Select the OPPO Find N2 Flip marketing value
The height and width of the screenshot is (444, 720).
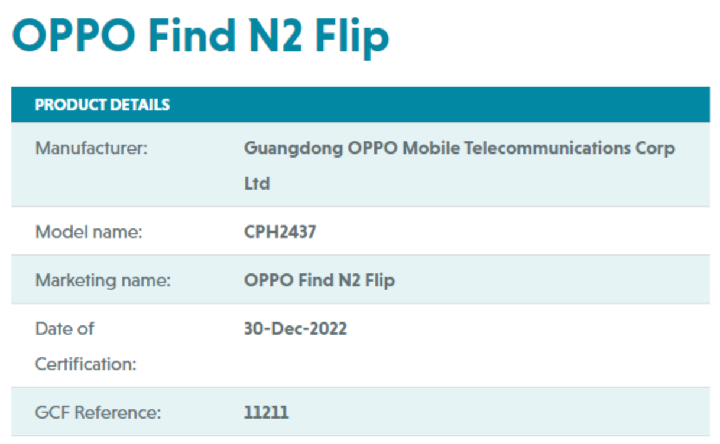[319, 280]
